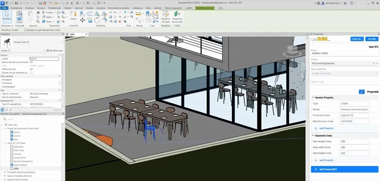Click the add PropertySET button

tap(344, 170)
